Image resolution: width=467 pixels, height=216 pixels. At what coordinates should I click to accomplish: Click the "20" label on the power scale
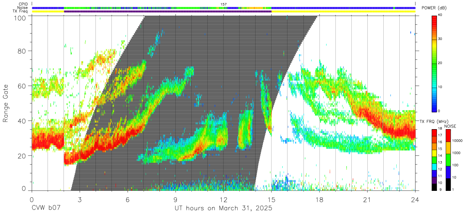tap(440, 63)
